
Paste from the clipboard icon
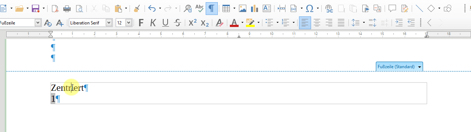click(x=118, y=8)
